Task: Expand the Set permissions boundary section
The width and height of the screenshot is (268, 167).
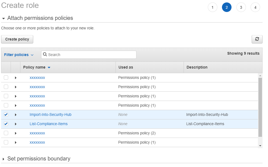Action: pos(4,159)
